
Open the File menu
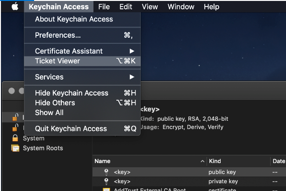pyautogui.click(x=104, y=7)
